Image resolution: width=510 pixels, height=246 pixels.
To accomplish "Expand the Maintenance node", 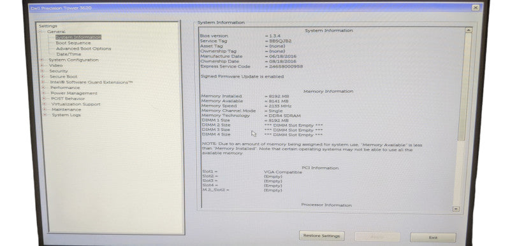I will (44, 109).
